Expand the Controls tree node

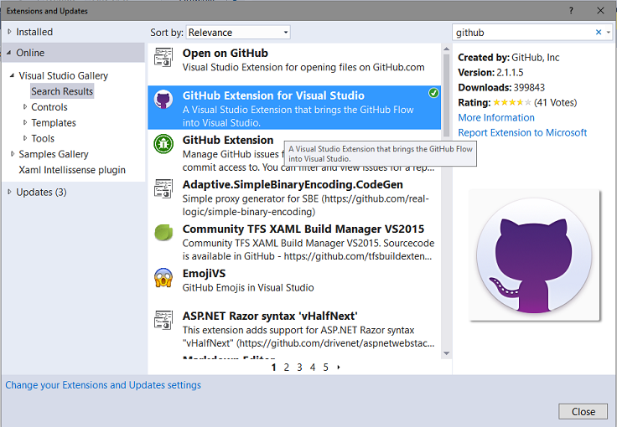click(25, 106)
